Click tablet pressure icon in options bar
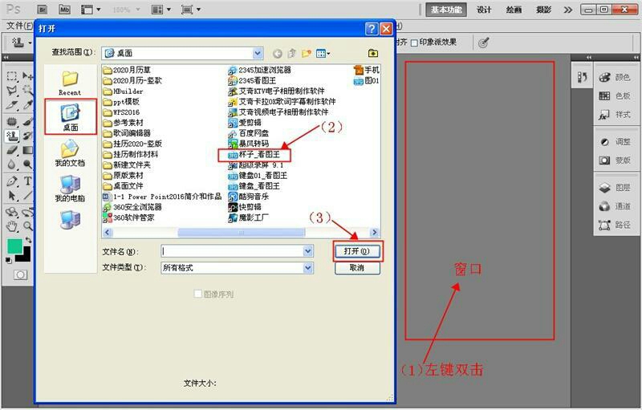This screenshot has width=642, height=410. [x=484, y=43]
